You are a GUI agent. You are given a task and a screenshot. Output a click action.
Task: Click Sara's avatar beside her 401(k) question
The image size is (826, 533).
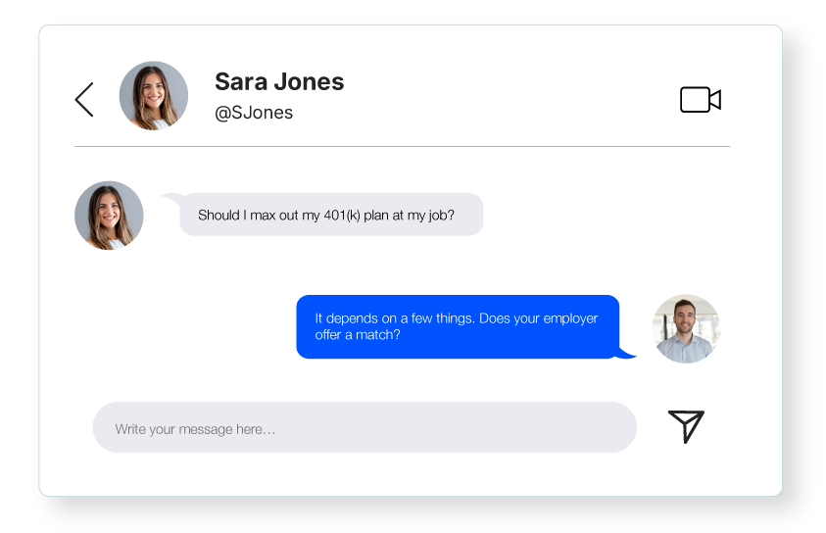(x=109, y=216)
